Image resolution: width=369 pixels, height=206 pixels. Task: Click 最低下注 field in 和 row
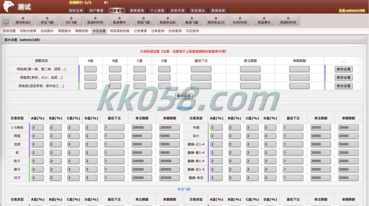point(114,153)
